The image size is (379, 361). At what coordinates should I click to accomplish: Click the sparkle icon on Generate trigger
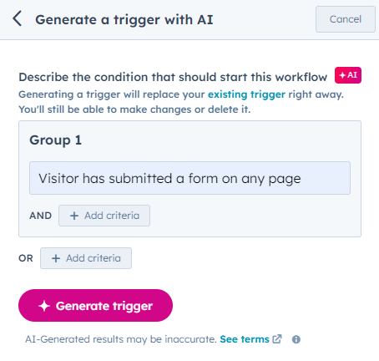point(44,306)
